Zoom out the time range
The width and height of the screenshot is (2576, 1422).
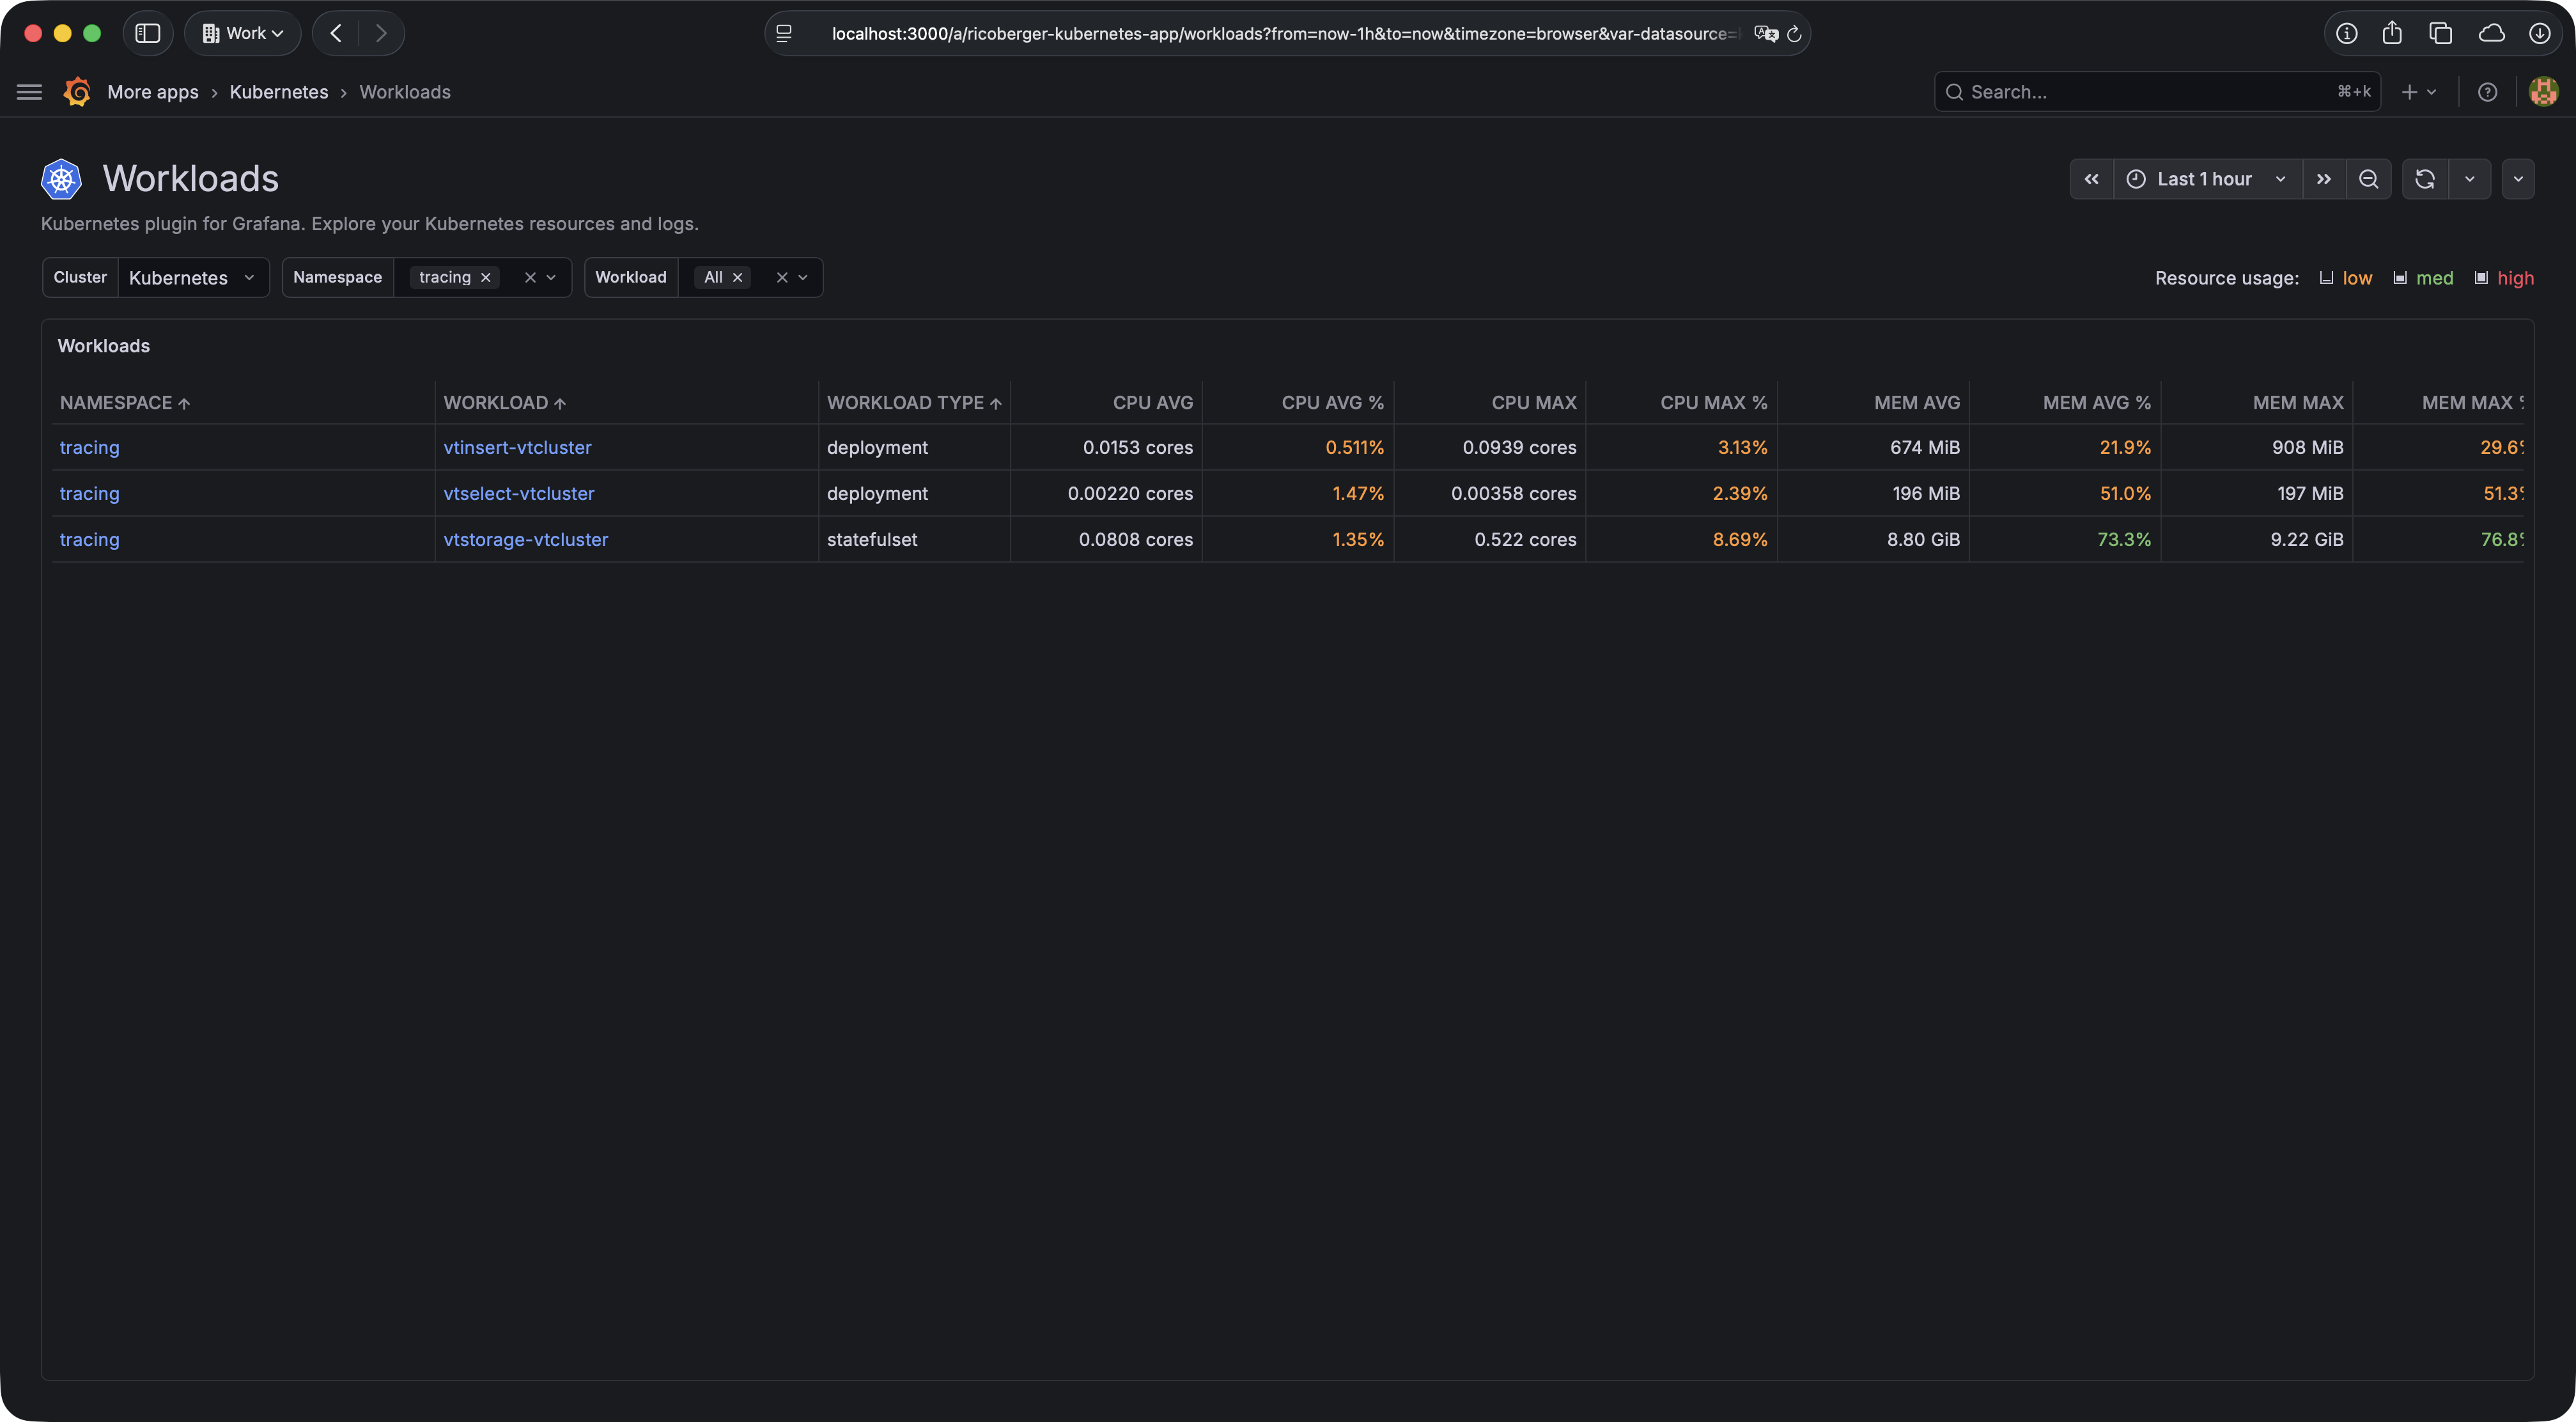(x=2368, y=179)
